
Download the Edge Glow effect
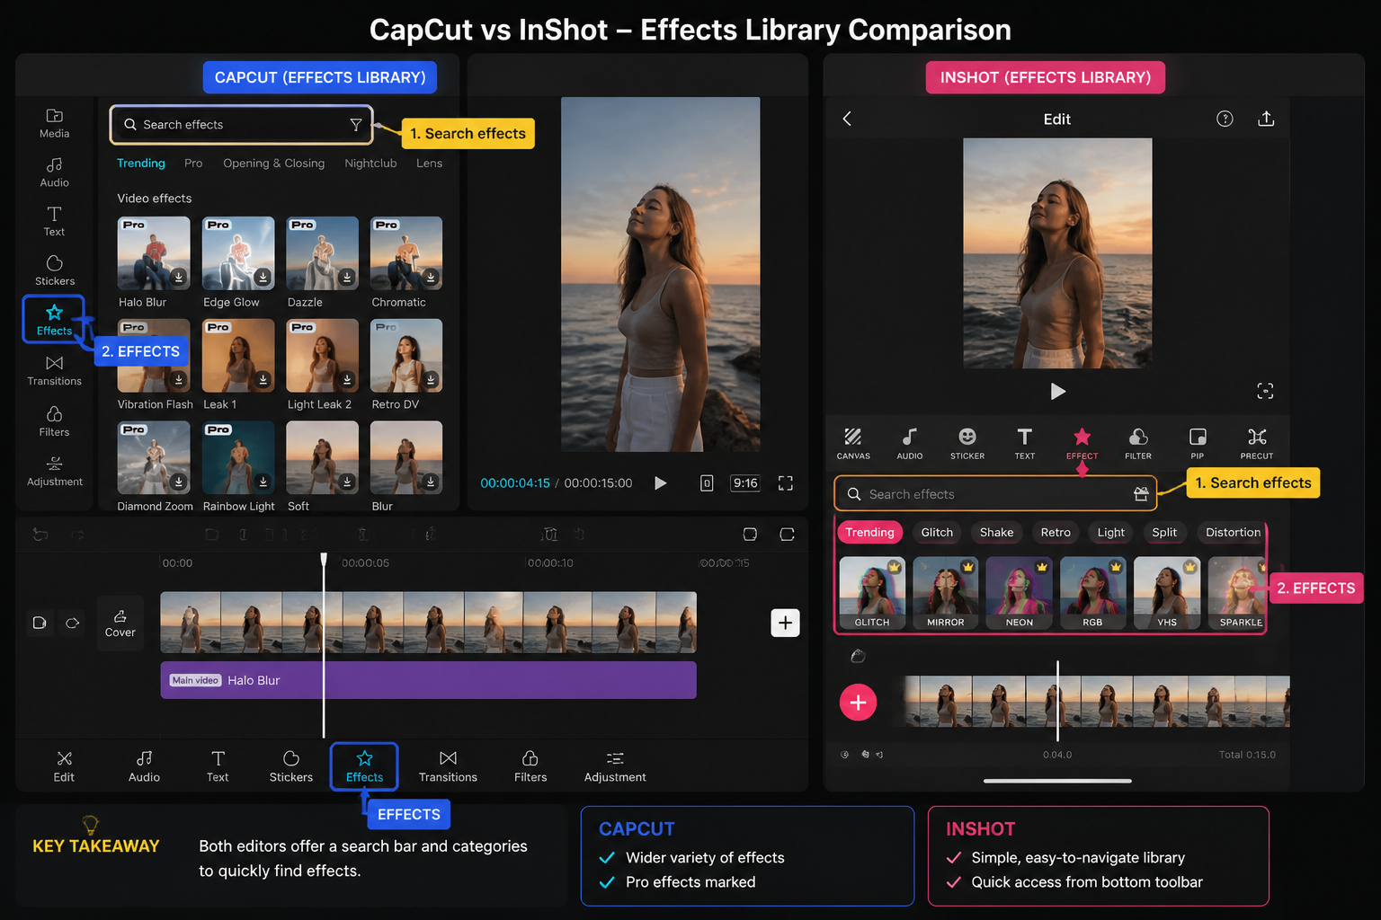coord(263,278)
